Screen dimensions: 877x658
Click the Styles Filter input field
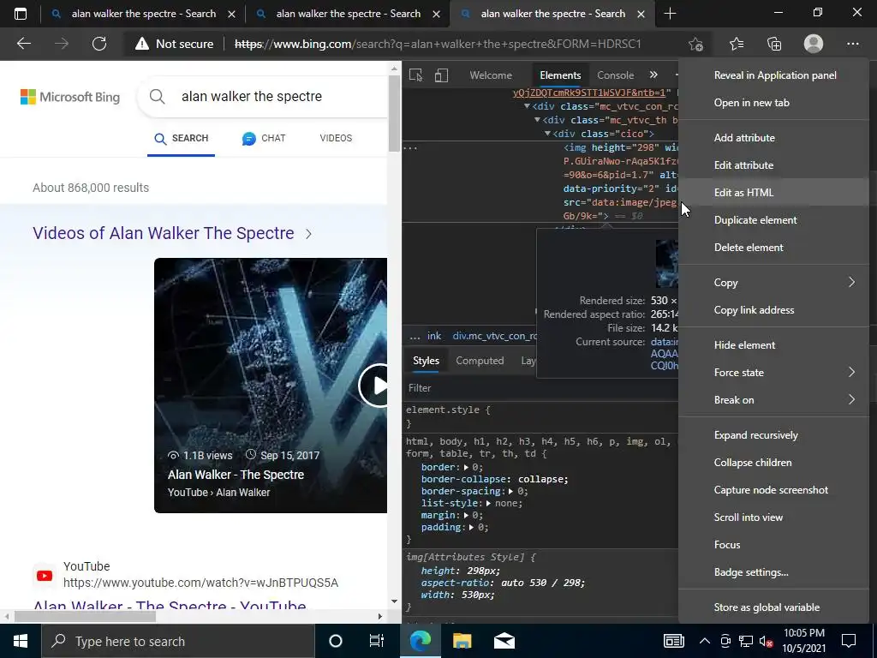[x=541, y=388]
